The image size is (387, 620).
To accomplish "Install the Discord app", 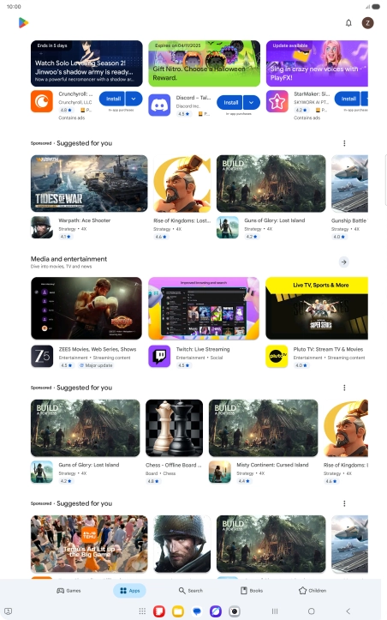I will pyautogui.click(x=230, y=102).
